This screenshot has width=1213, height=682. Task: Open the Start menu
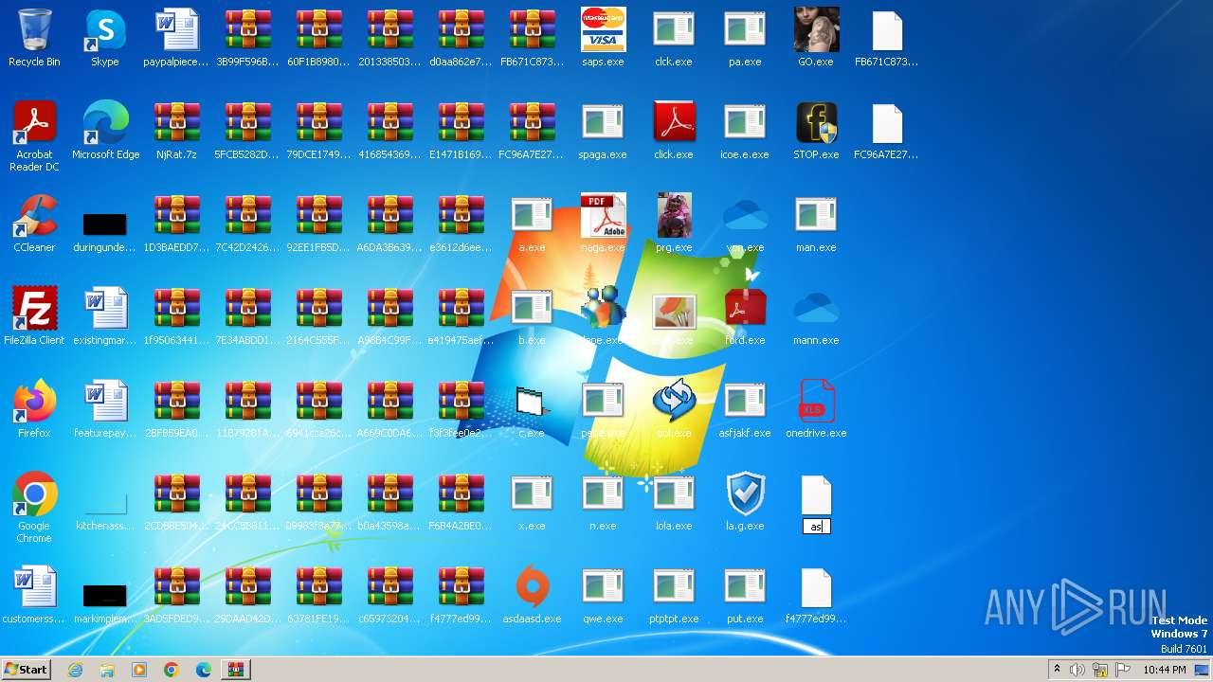pyautogui.click(x=26, y=670)
